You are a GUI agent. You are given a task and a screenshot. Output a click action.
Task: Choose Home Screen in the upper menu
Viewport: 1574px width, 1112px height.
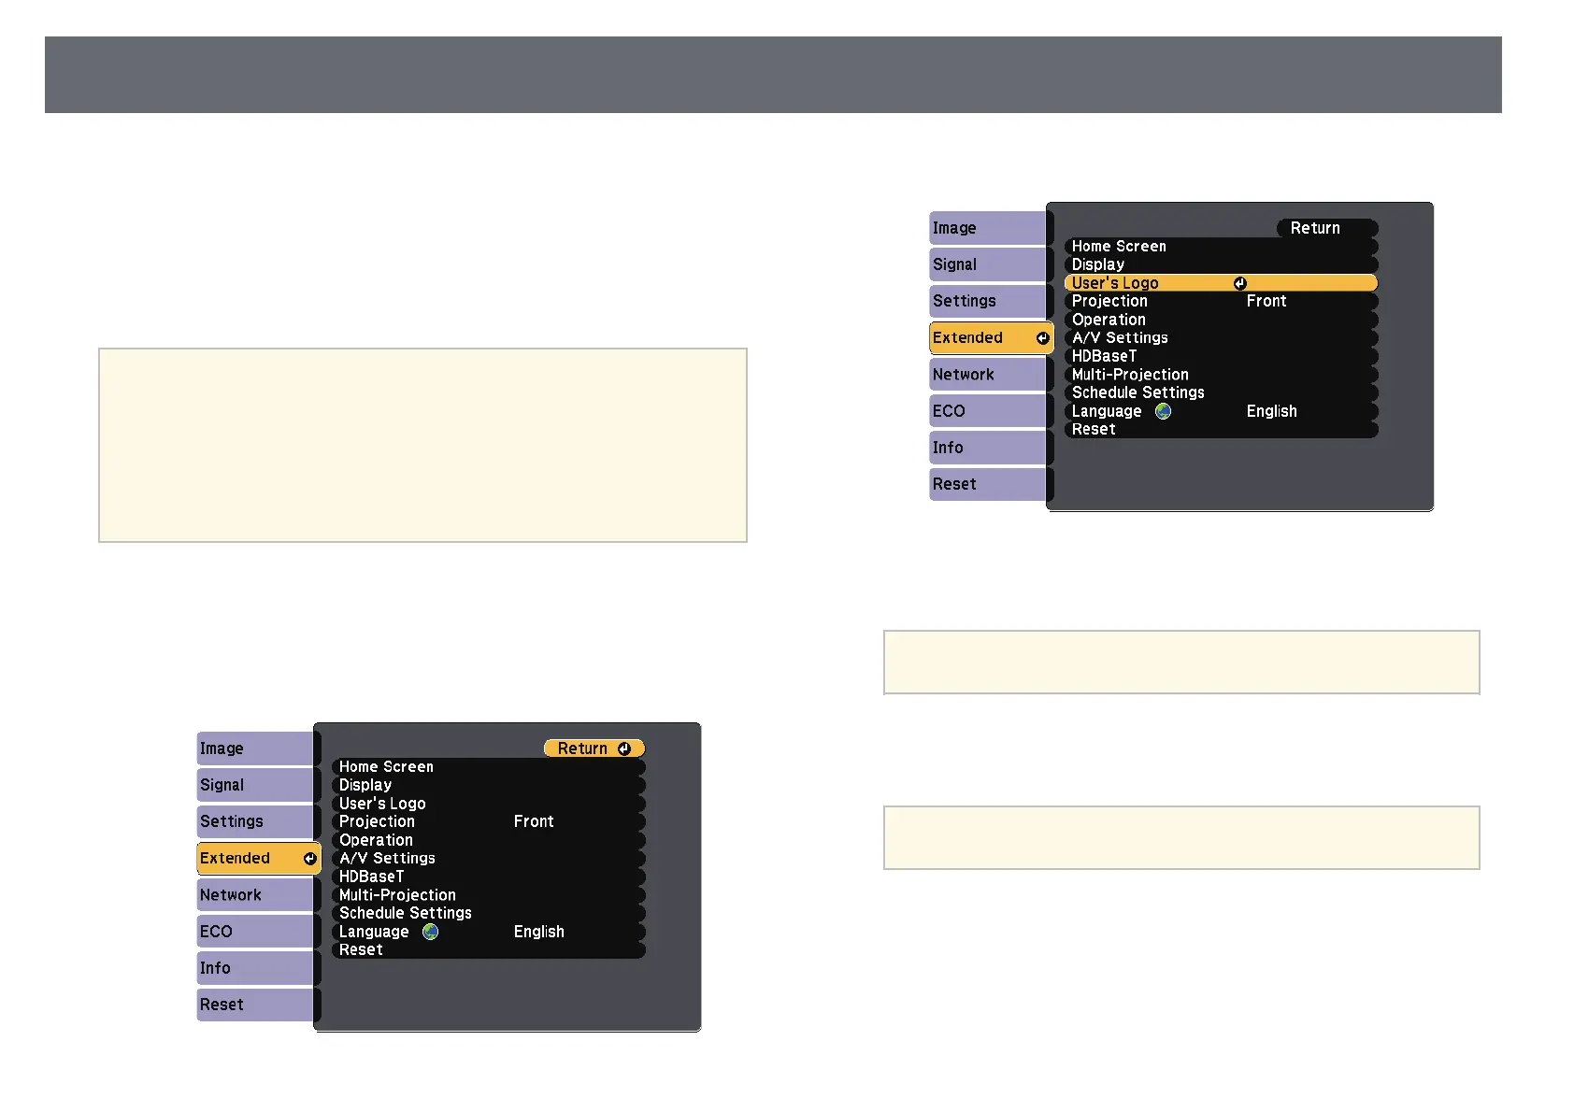(x=1119, y=247)
